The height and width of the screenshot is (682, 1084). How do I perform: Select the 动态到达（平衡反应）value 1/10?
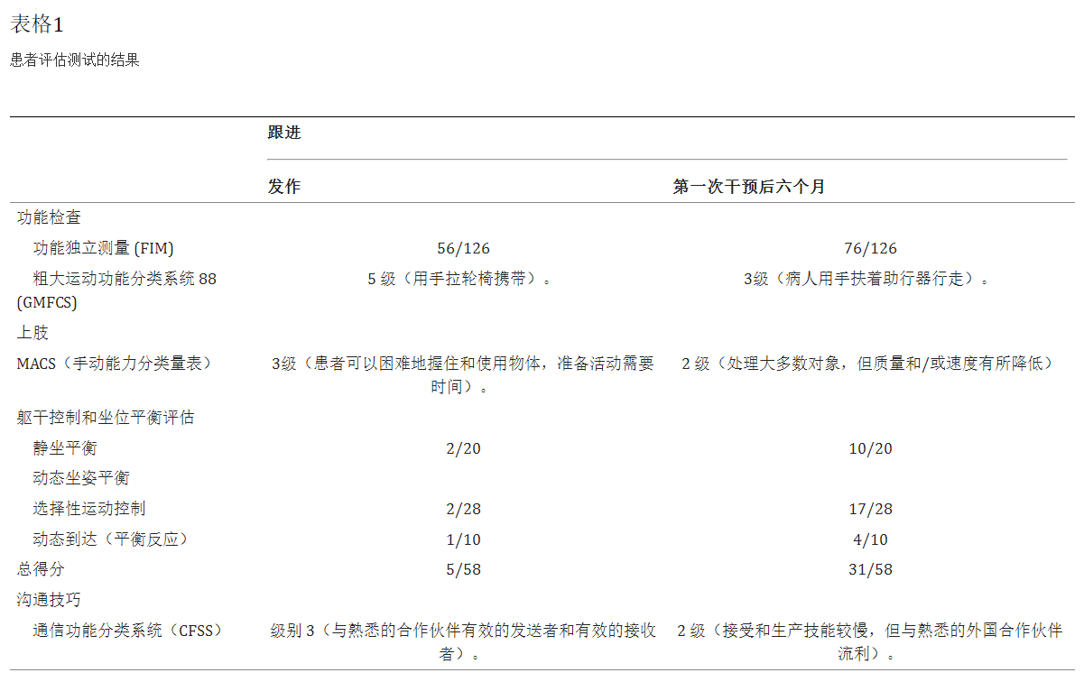[463, 539]
